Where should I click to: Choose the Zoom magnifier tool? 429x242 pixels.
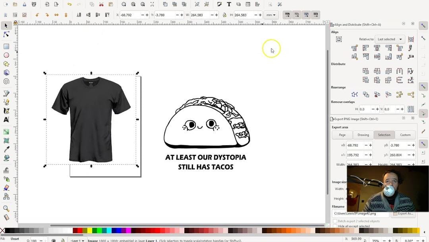coord(6,208)
